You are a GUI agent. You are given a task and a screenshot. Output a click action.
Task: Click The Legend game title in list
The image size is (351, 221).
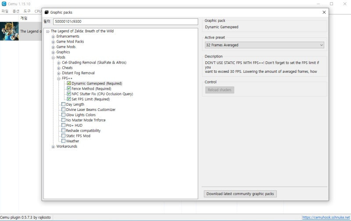[x=31, y=31]
